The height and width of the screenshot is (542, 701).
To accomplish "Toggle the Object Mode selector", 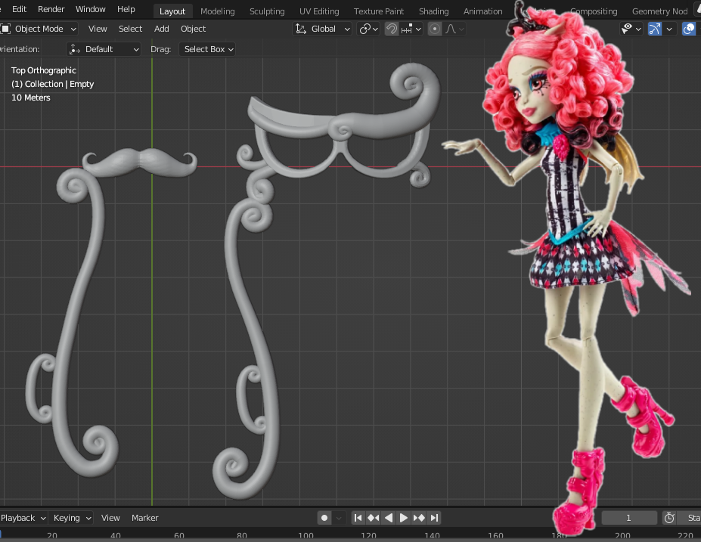I will [x=39, y=29].
